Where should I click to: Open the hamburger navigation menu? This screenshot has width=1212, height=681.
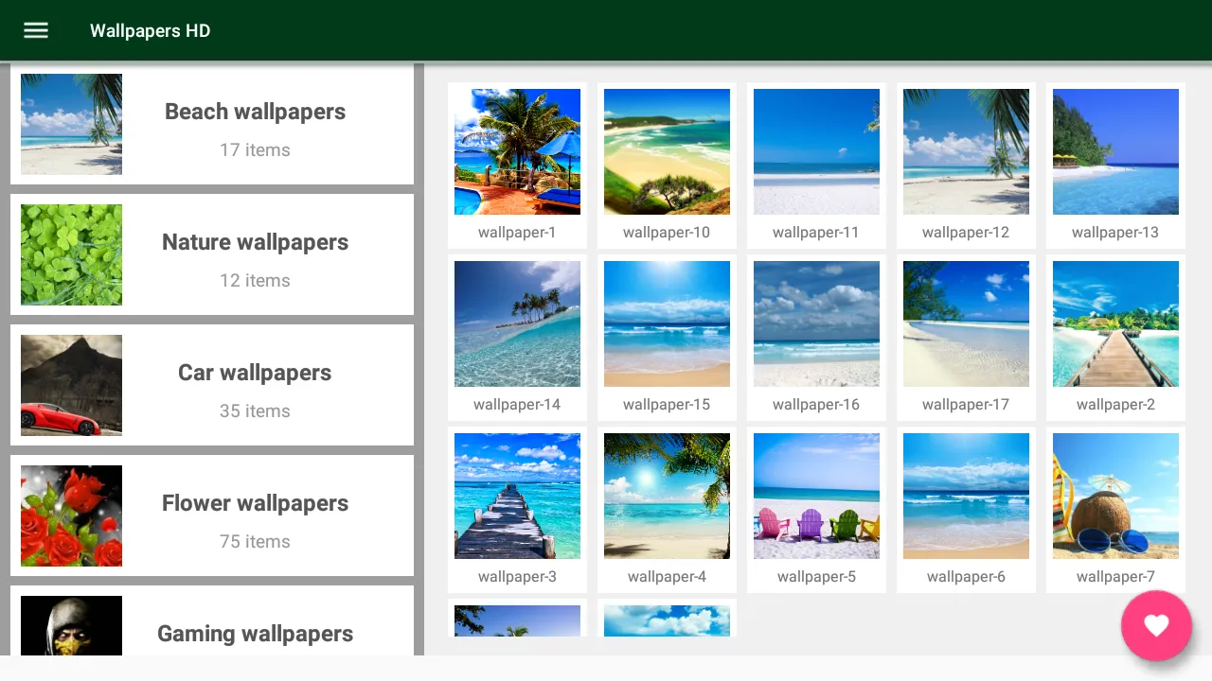tap(36, 30)
